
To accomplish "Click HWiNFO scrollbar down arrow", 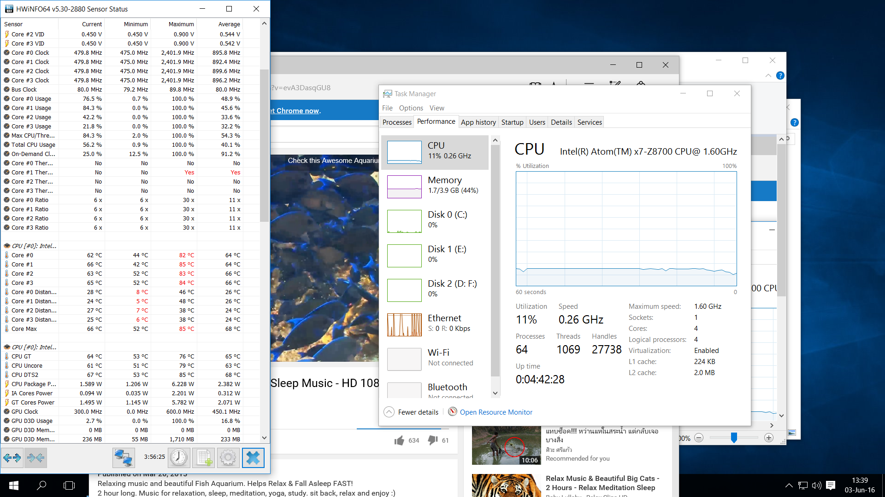I will point(264,438).
